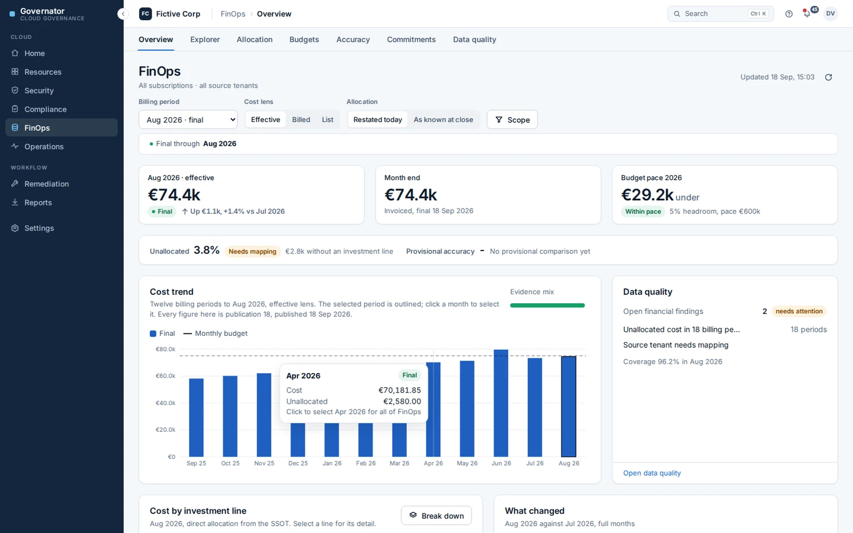Select FinOps in the sidebar
Image resolution: width=853 pixels, height=533 pixels.
[x=62, y=127]
